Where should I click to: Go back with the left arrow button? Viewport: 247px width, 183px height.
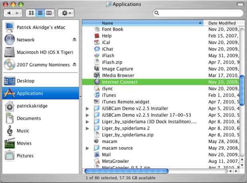8,13
